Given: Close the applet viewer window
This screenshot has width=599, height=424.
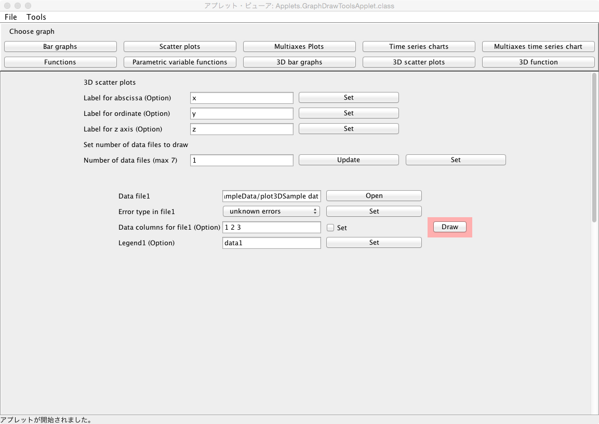Looking at the screenshot, I should click(7, 6).
